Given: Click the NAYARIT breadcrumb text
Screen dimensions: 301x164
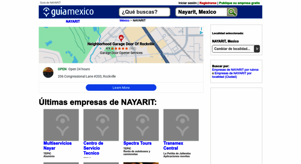Looking at the screenshot, I should [139, 21].
